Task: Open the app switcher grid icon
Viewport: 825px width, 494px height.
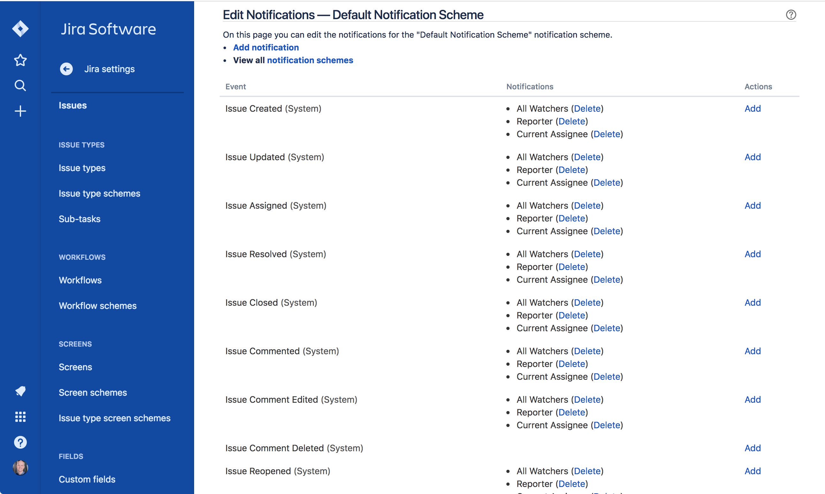Action: (x=20, y=417)
